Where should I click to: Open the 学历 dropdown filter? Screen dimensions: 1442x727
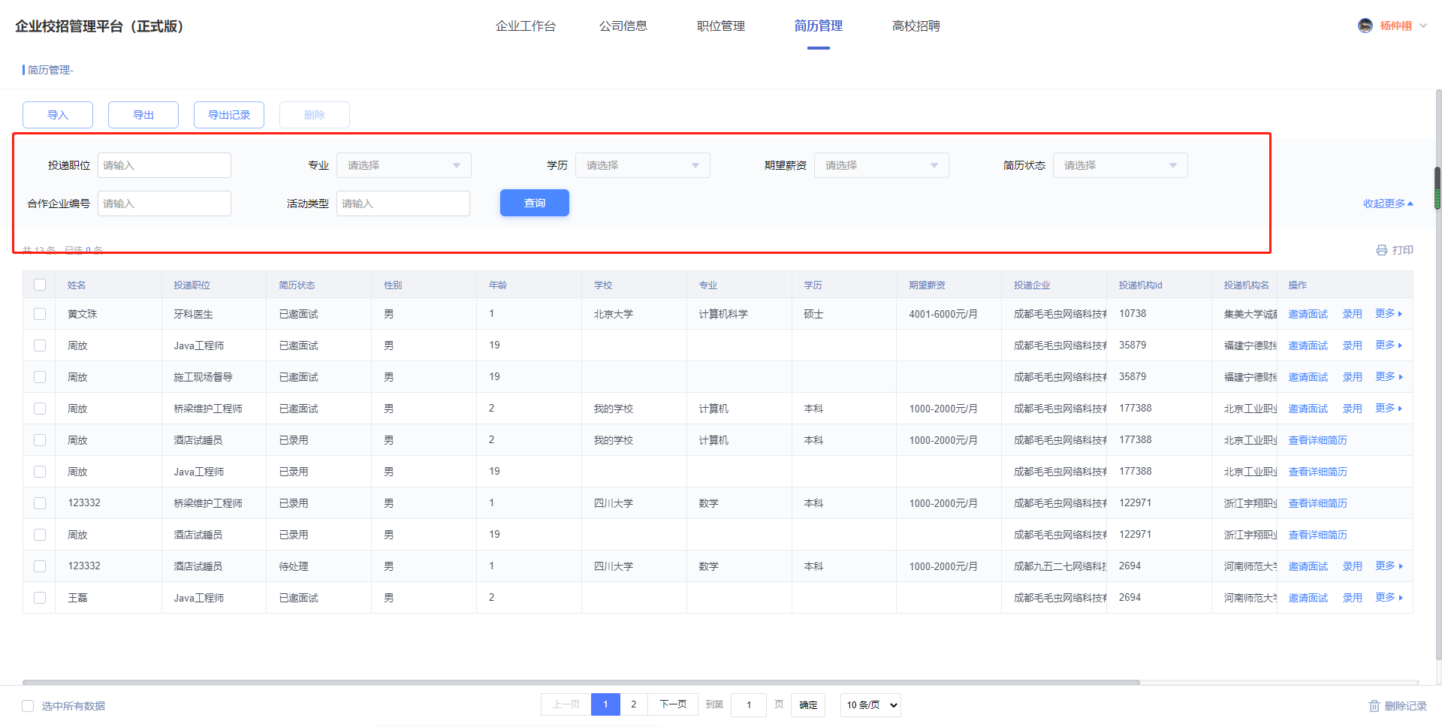[643, 165]
